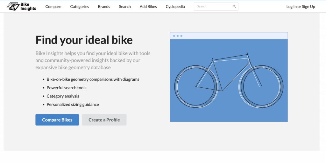
Task: Go to Brands in navigation
Action: click(104, 6)
